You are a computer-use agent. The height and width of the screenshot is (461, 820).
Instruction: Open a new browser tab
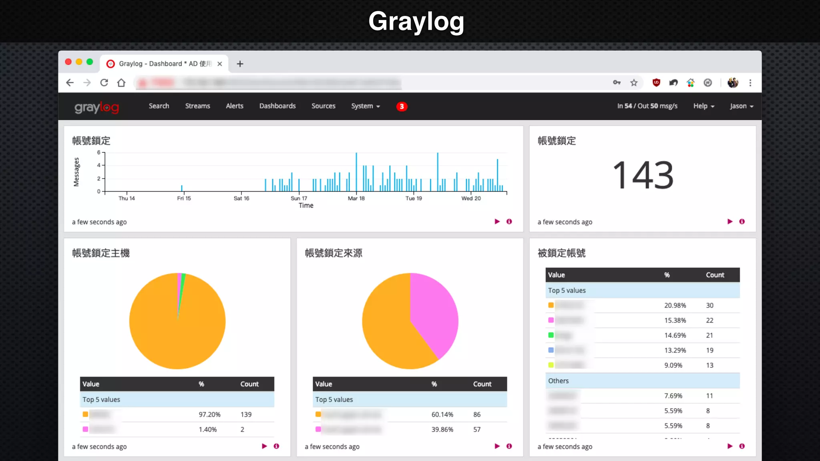[240, 64]
